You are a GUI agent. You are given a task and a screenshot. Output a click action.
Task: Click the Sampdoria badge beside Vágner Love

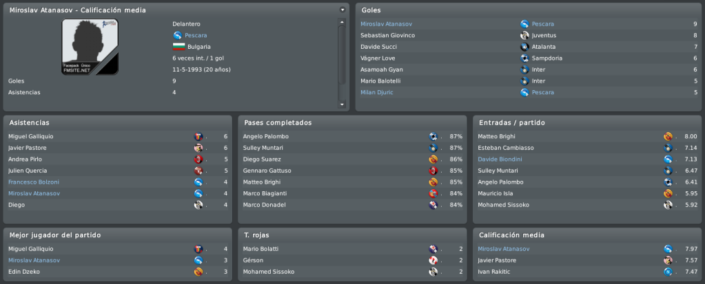(x=524, y=58)
